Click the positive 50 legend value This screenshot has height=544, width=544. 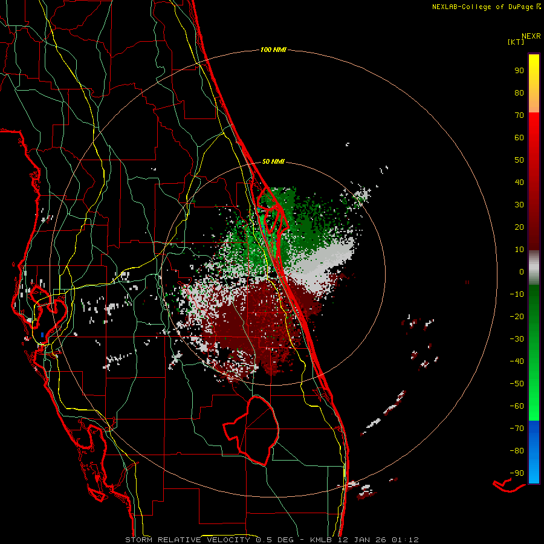coord(519,160)
